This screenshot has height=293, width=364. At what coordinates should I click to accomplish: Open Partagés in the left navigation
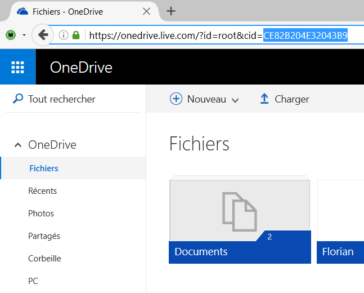click(x=44, y=236)
